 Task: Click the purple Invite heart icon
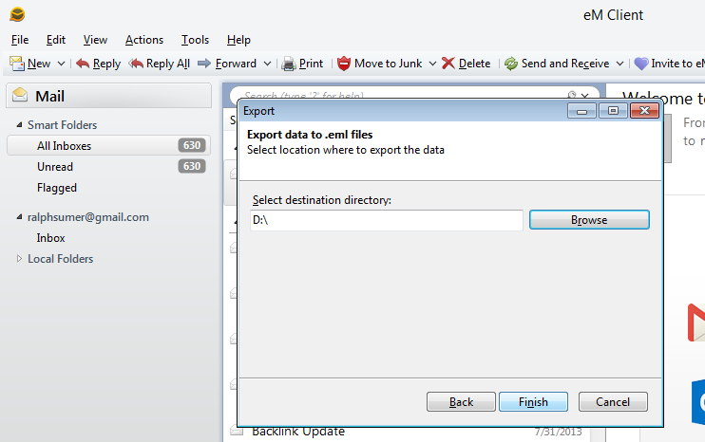point(641,64)
